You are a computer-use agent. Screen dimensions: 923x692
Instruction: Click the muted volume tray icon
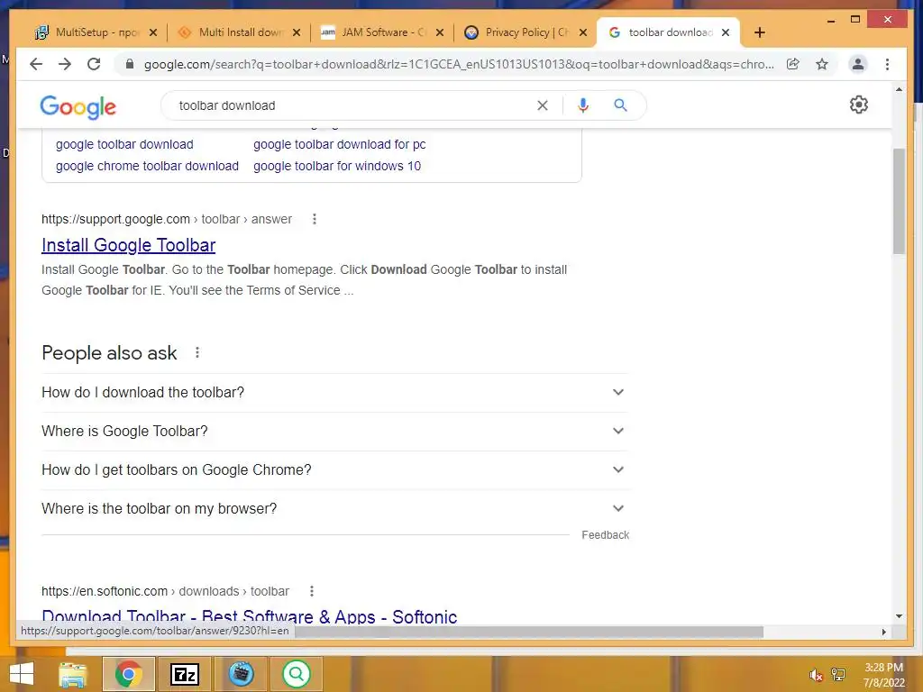[x=815, y=675]
